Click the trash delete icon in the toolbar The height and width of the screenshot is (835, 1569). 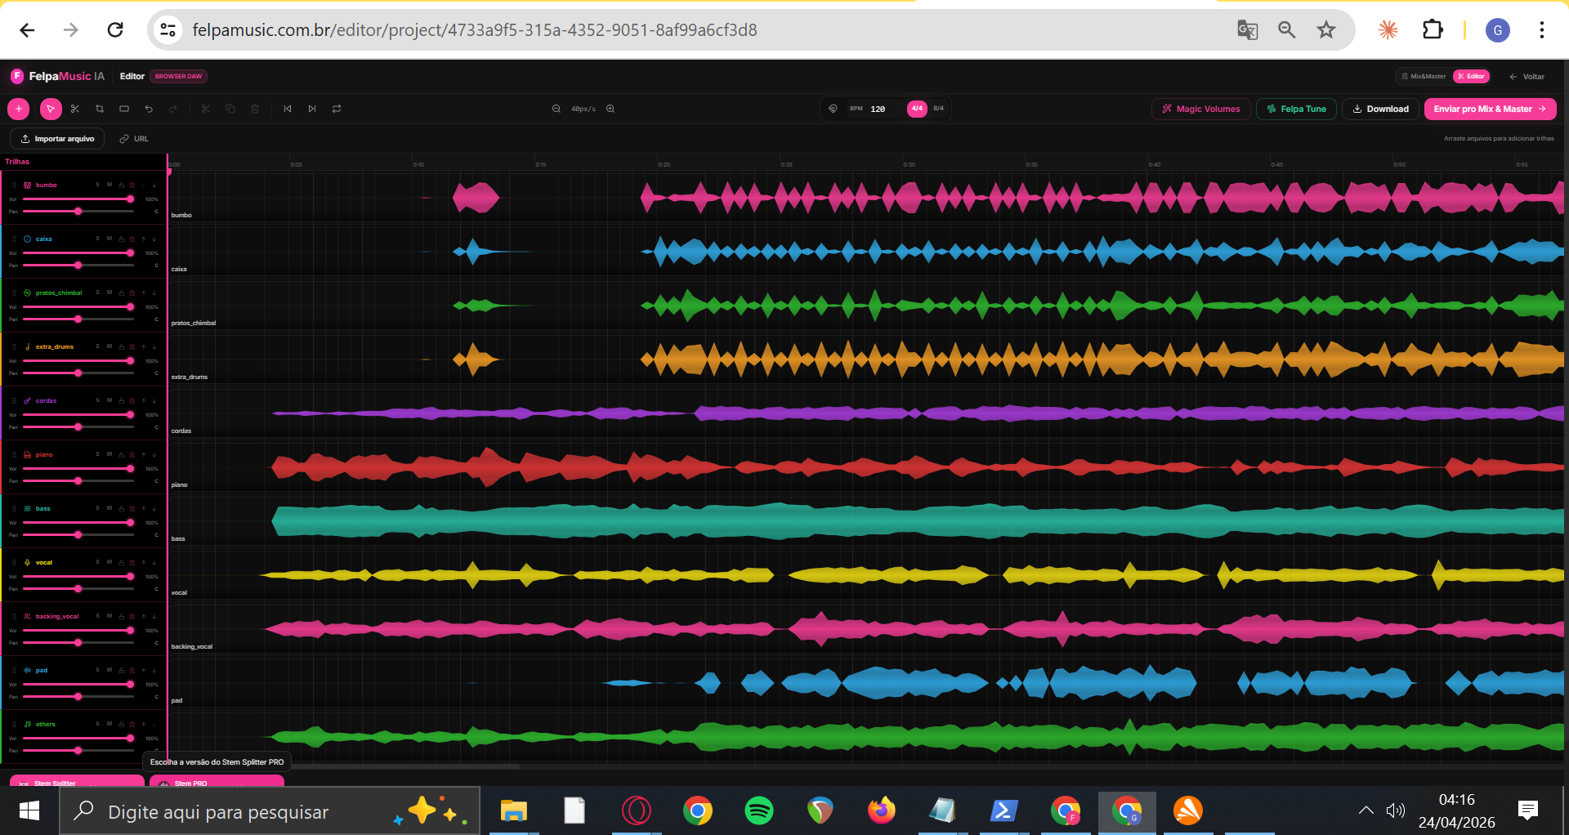(254, 109)
